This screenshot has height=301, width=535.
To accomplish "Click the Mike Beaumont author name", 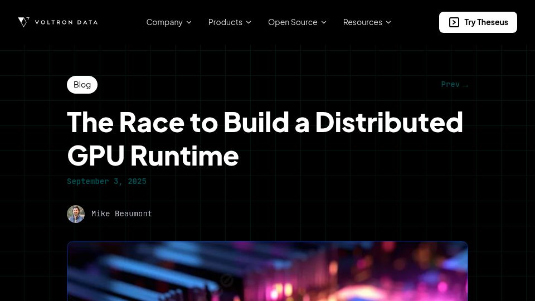I will [121, 213].
